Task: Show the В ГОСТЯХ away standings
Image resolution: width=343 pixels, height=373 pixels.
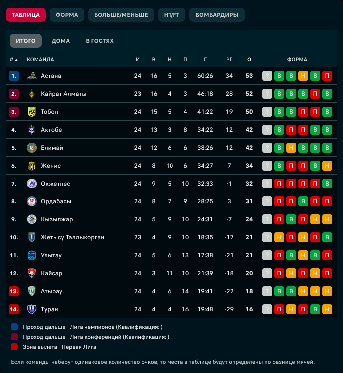Action: 100,41
